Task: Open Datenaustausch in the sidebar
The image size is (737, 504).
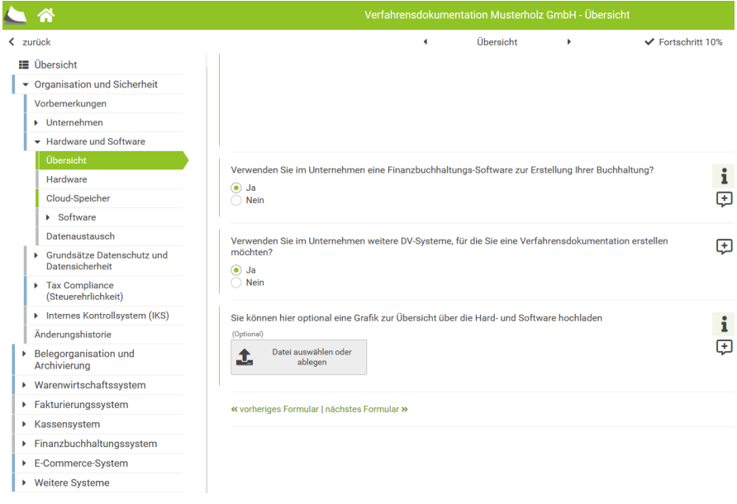Action: 80,236
